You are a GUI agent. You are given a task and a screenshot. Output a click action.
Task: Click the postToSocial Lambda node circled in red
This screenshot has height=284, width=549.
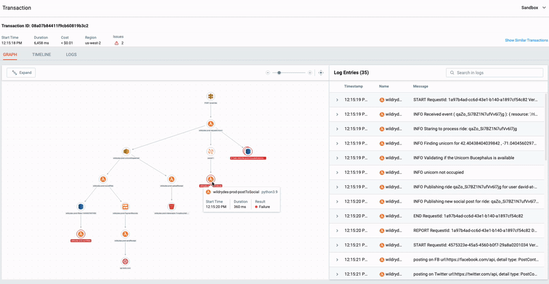211,179
